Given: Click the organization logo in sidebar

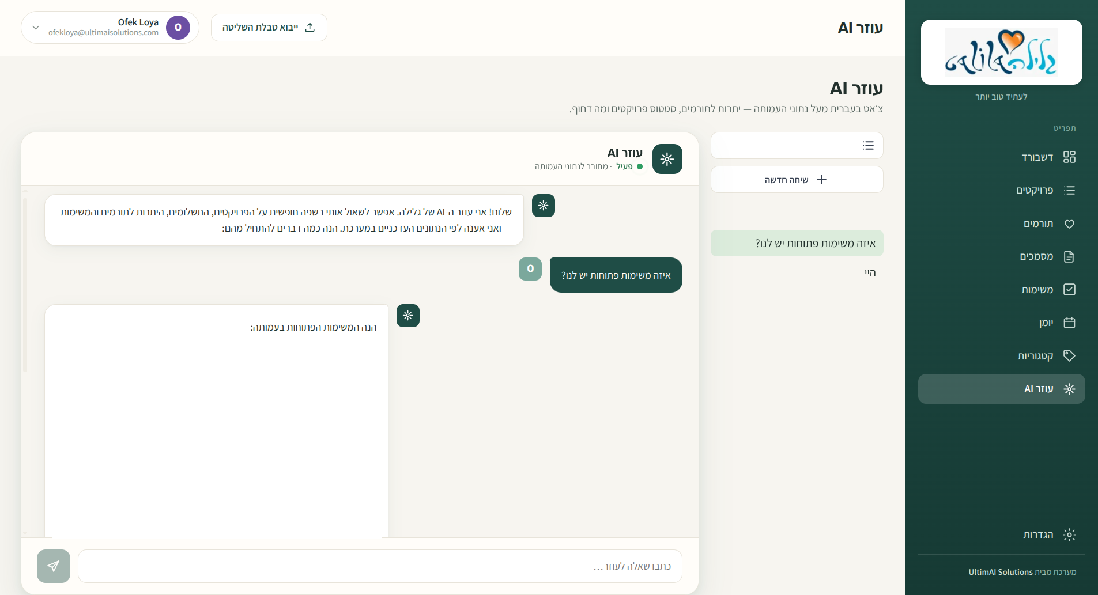Looking at the screenshot, I should click(1002, 52).
